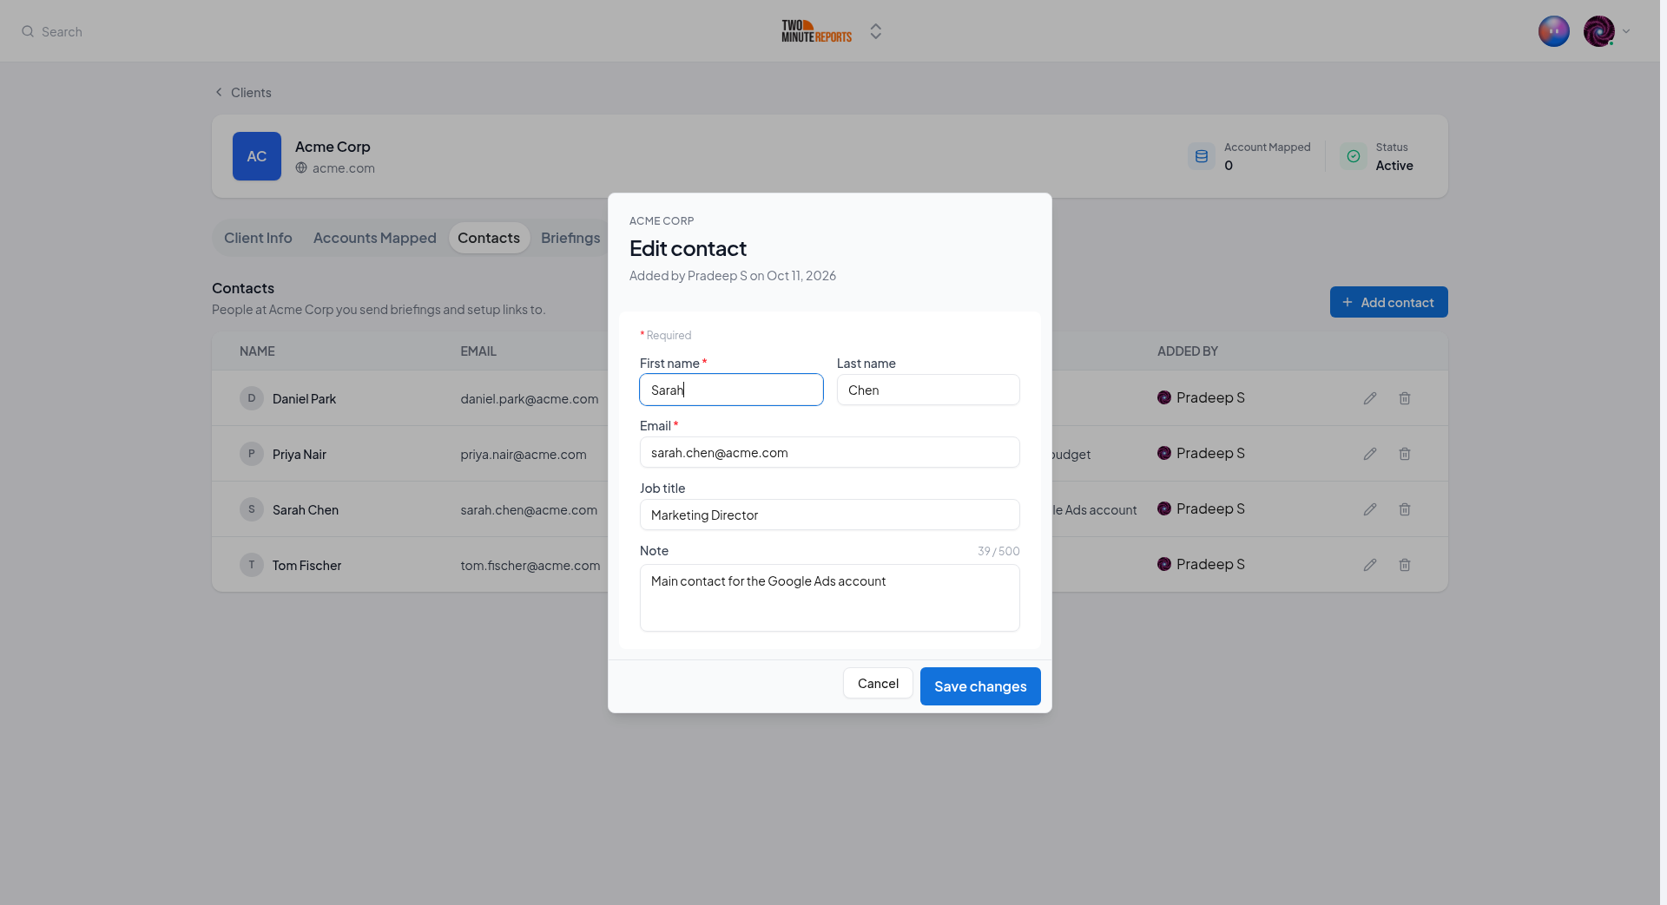Edit Daniel Park with pencil icon
This screenshot has height=905, width=1667.
pyautogui.click(x=1370, y=398)
